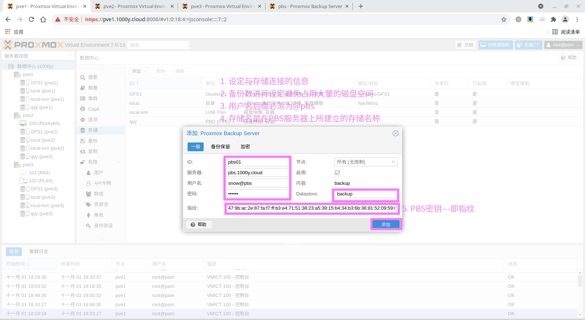Screen dimensions: 585x320
Task: Click the fingerprint (指纹) input field
Action: pyautogui.click(x=311, y=208)
